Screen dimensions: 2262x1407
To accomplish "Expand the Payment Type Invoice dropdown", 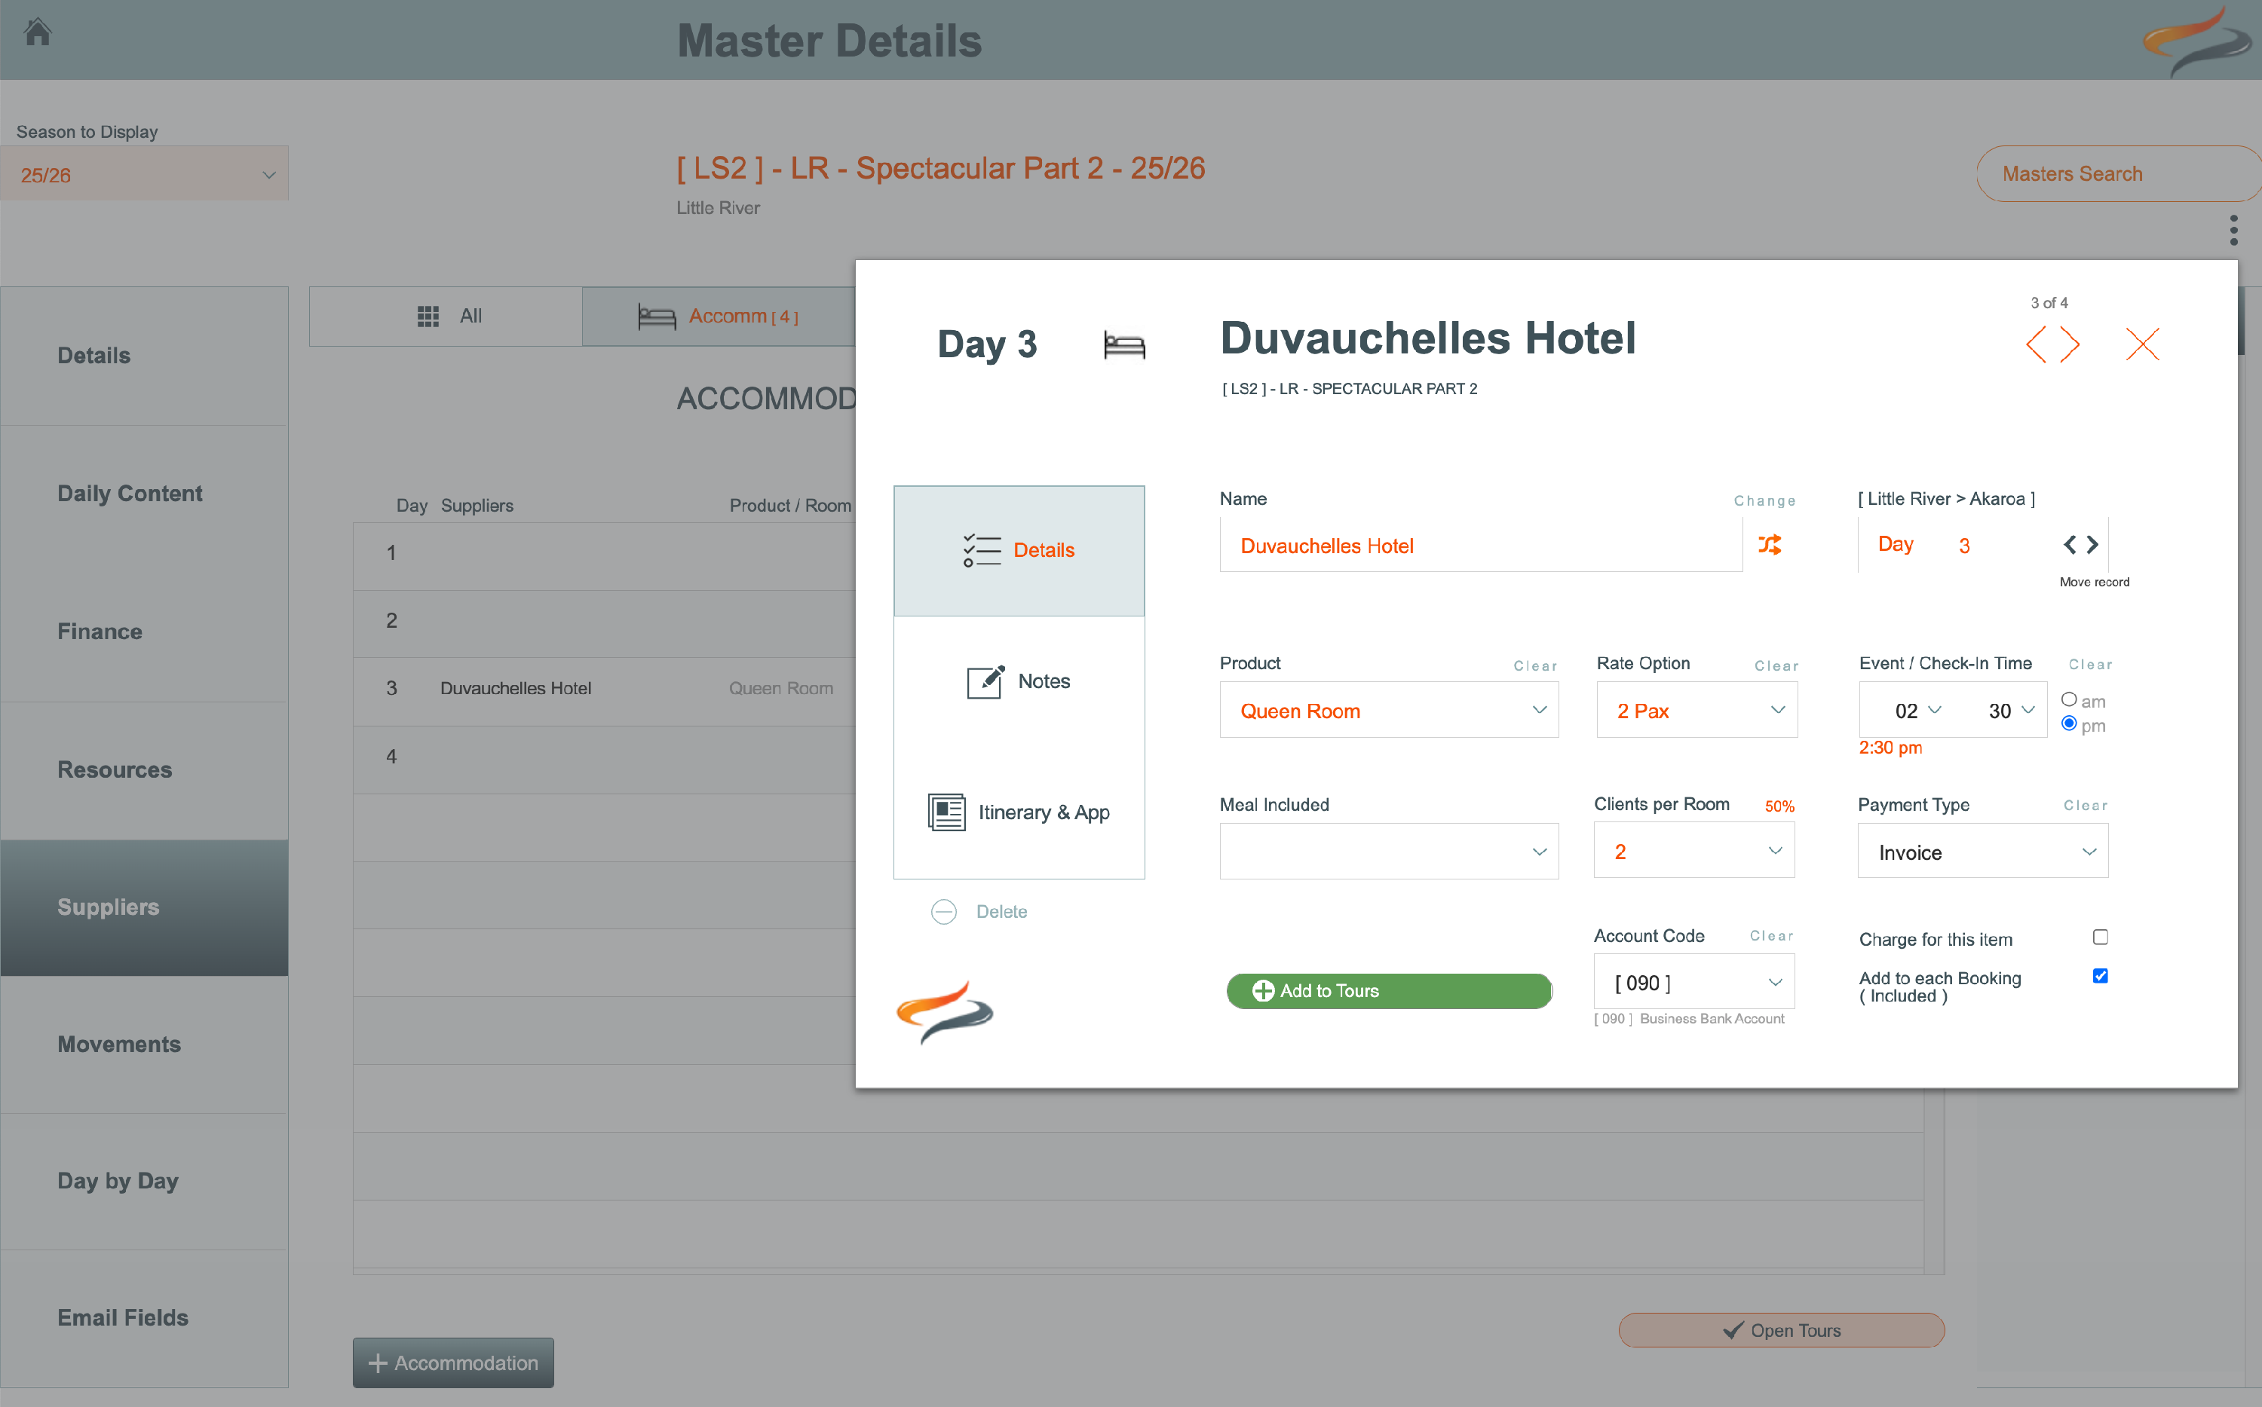I will (1983, 852).
